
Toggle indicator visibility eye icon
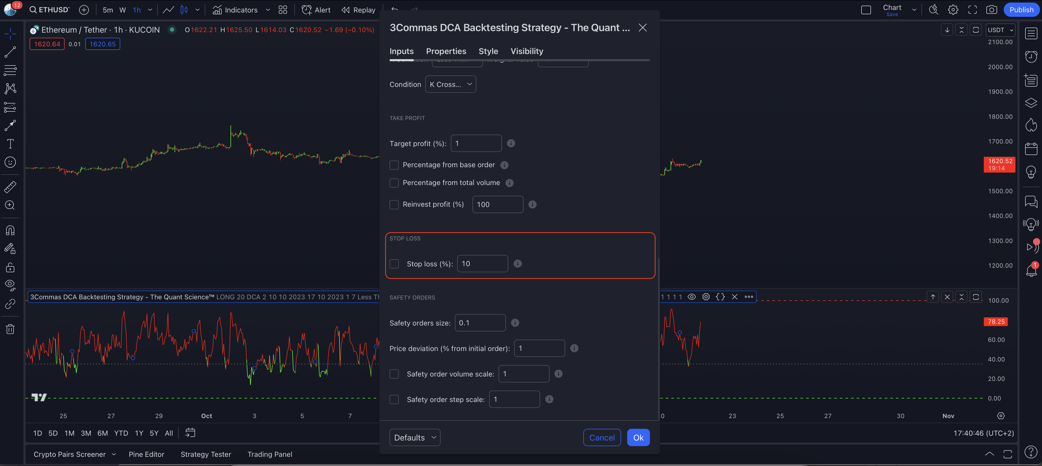point(692,297)
